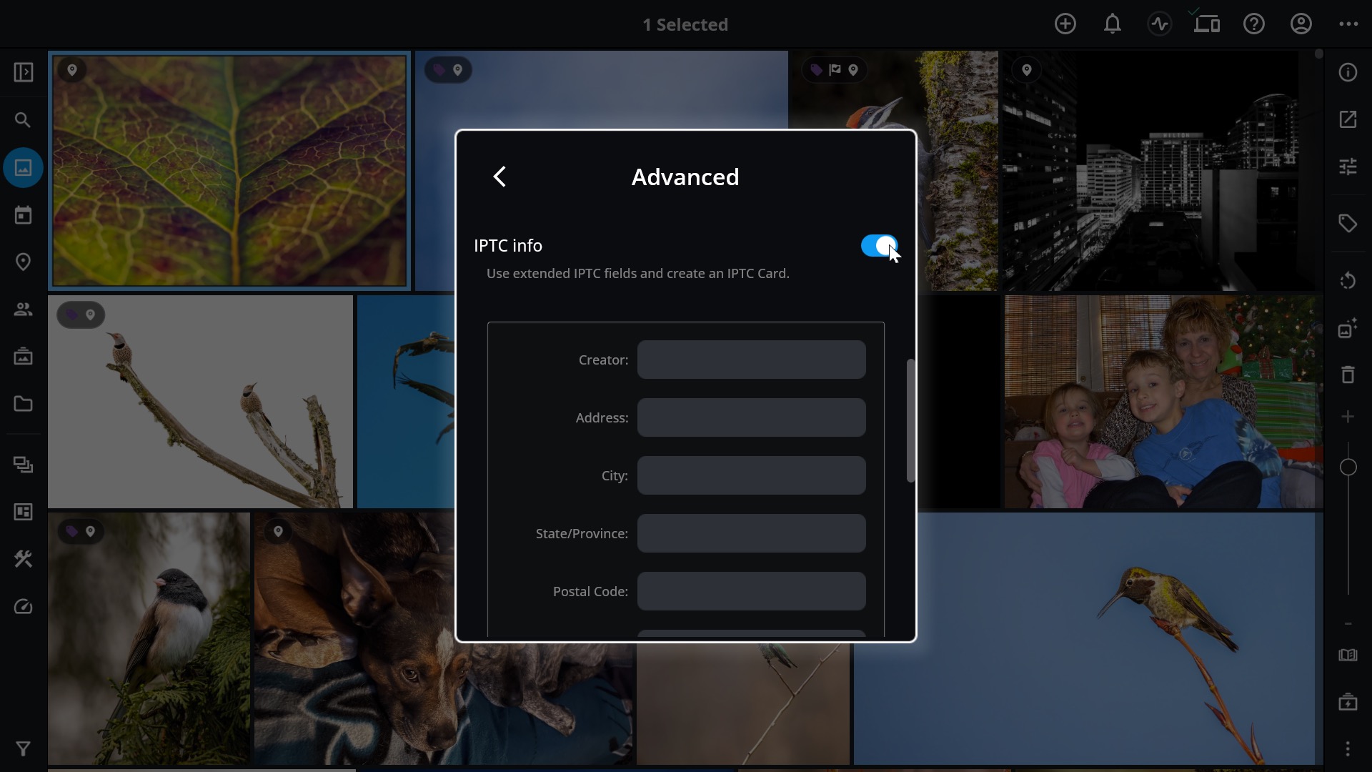Open notifications bell
The height and width of the screenshot is (772, 1372).
point(1112,24)
